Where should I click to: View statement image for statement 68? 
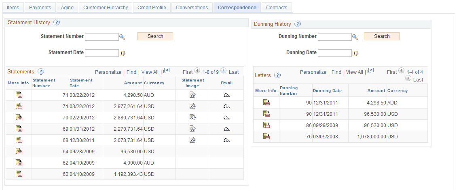click(x=192, y=140)
